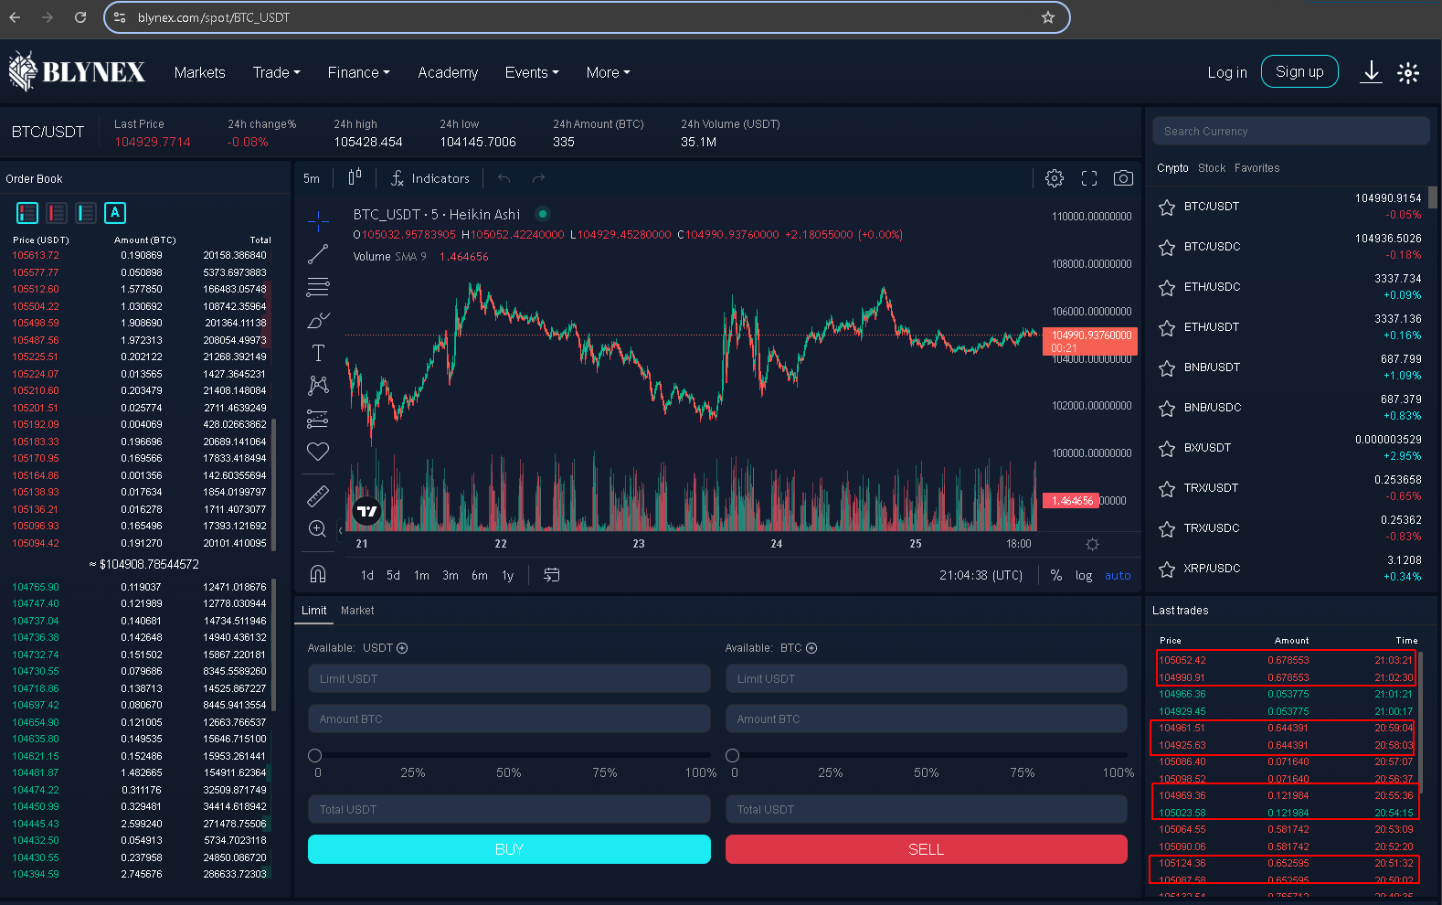This screenshot has width=1442, height=905.
Task: Favorite the BNB/USDT pair star
Action: pyautogui.click(x=1167, y=368)
